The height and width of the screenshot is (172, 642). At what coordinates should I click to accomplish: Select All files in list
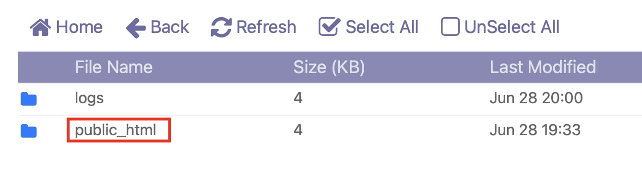coord(369,27)
